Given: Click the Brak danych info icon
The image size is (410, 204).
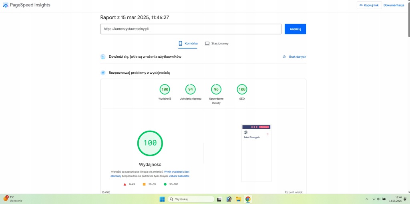Looking at the screenshot, I should point(284,57).
